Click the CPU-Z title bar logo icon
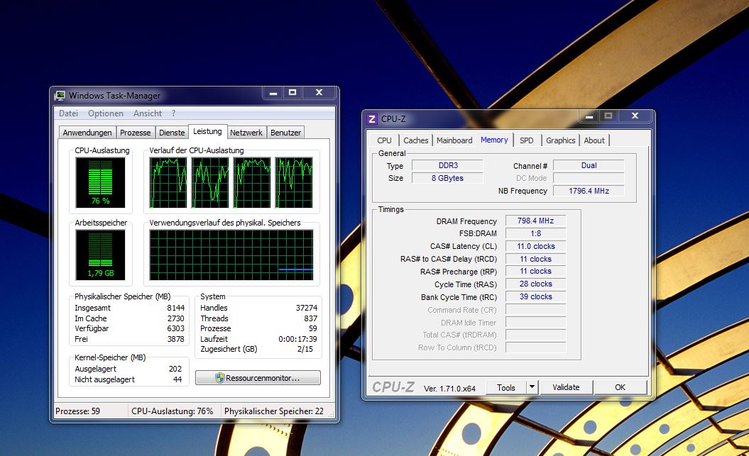The width and height of the screenshot is (749, 456). (x=371, y=118)
